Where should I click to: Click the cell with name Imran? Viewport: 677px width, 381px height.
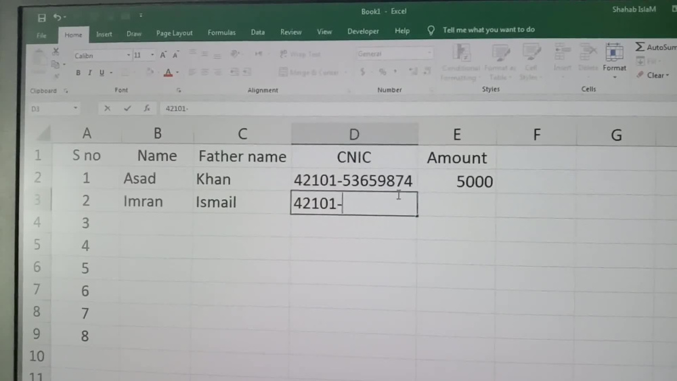(157, 202)
